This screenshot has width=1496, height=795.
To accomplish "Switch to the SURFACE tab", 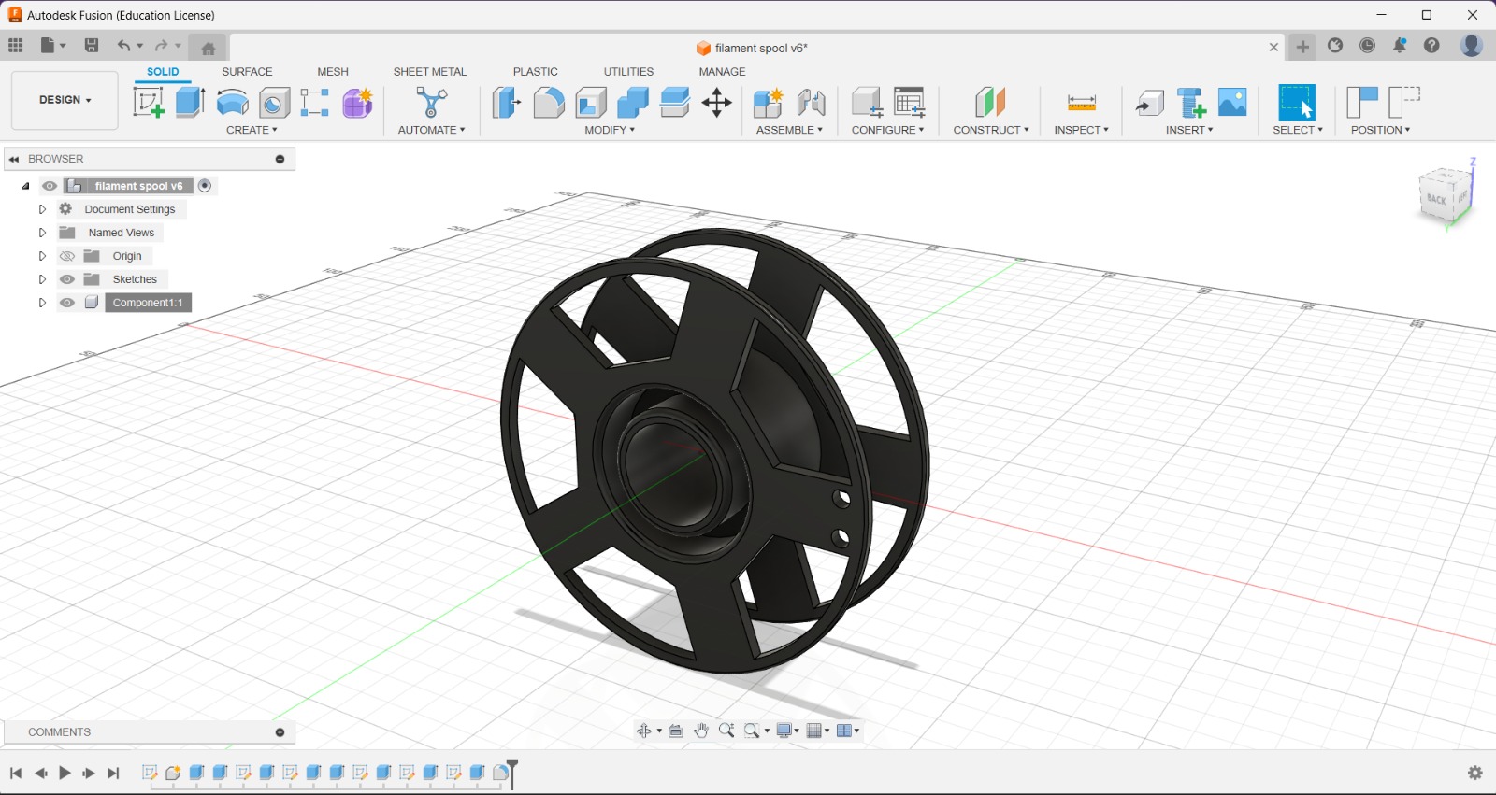I will tap(247, 72).
